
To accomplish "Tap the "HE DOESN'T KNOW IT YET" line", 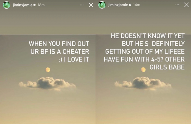I will pos(148,36).
